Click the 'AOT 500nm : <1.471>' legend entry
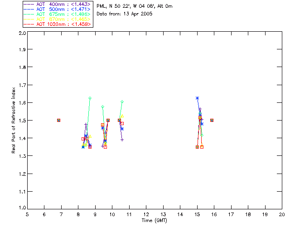 pyautogui.click(x=57, y=9)
